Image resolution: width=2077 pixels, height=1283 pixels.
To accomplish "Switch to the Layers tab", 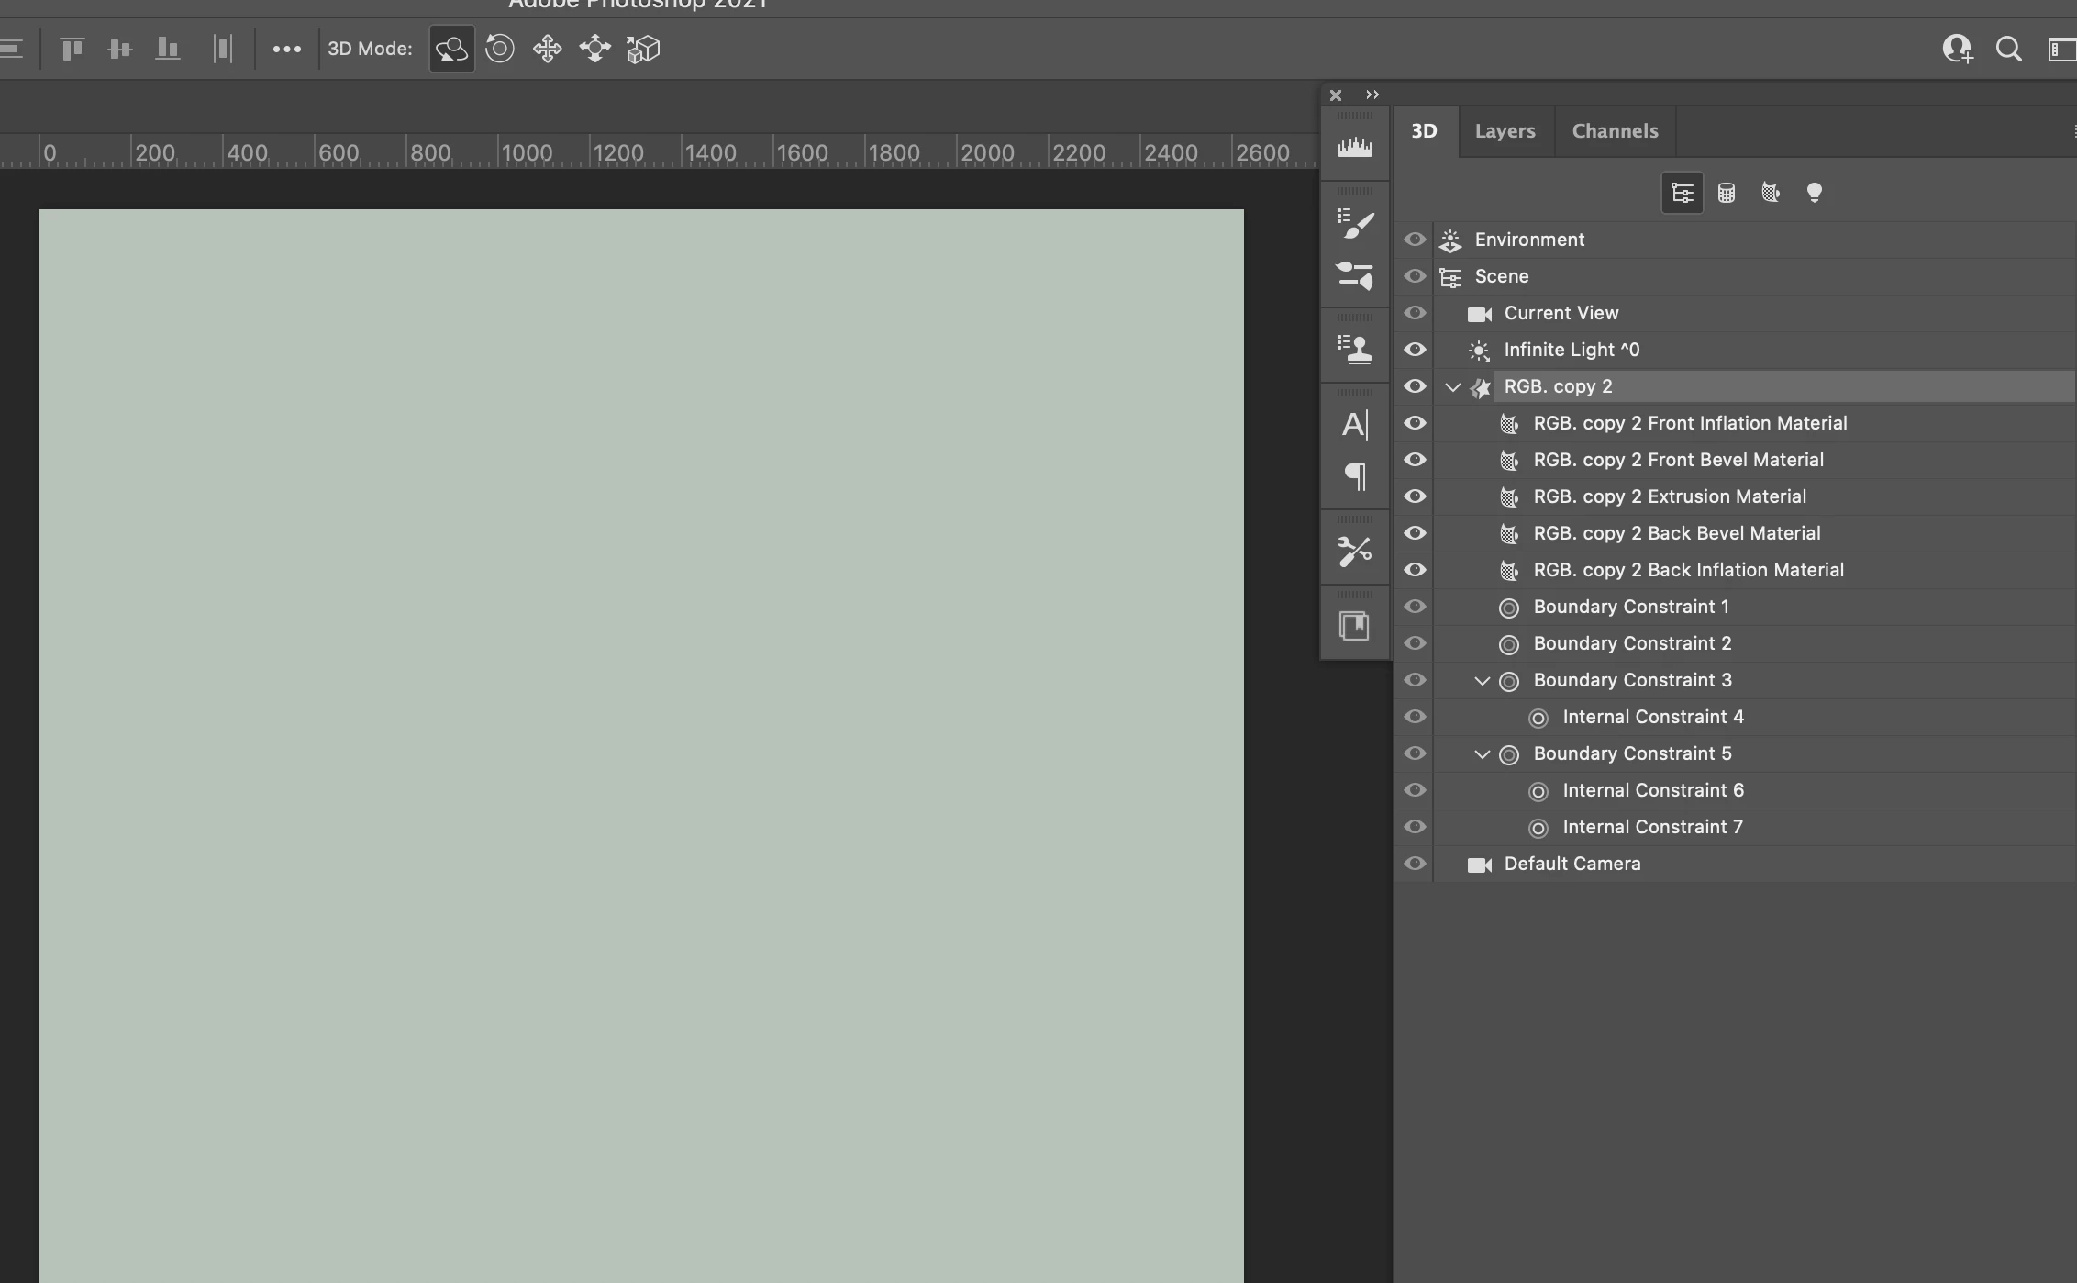I will (x=1505, y=131).
